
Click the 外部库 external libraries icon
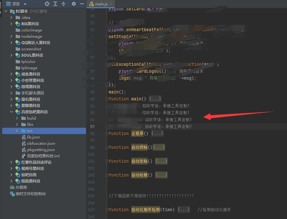click(12, 188)
